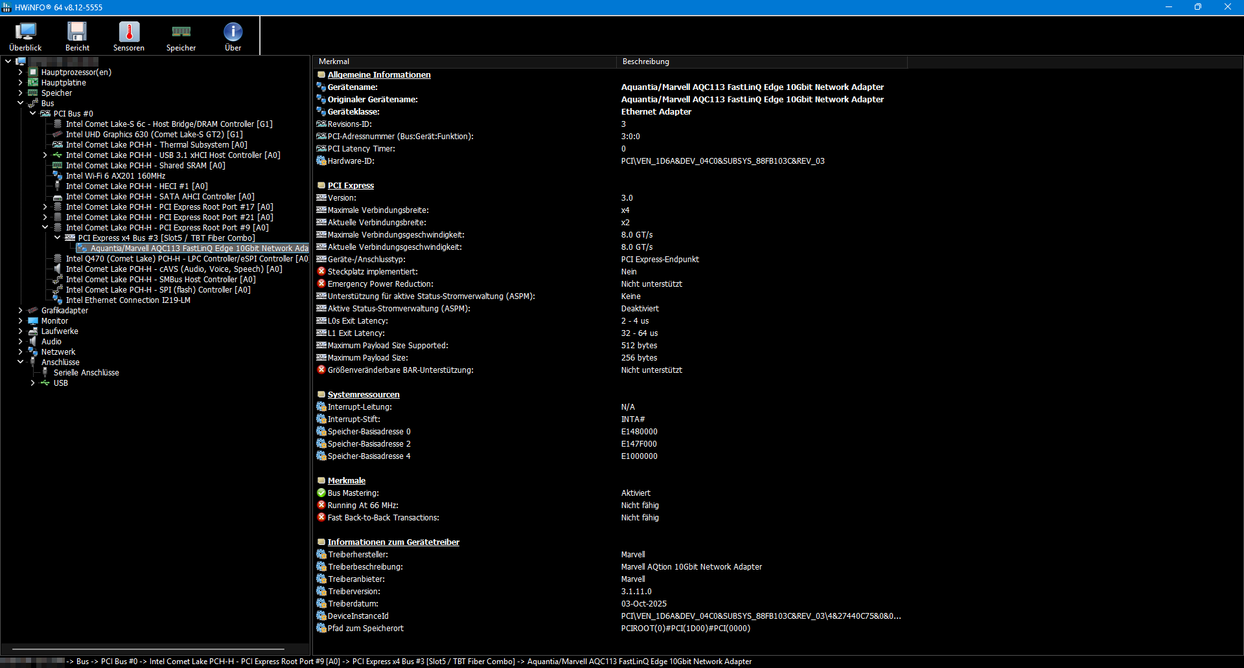This screenshot has height=668, width=1244.
Task: Select Thermal Subsystem tree entry
Action: coord(156,145)
